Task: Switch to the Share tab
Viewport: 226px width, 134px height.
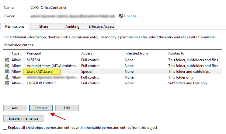Action: point(43,26)
